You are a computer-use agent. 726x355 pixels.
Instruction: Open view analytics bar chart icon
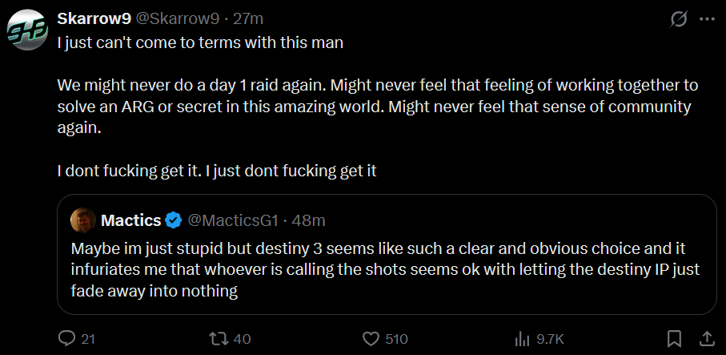pos(522,339)
